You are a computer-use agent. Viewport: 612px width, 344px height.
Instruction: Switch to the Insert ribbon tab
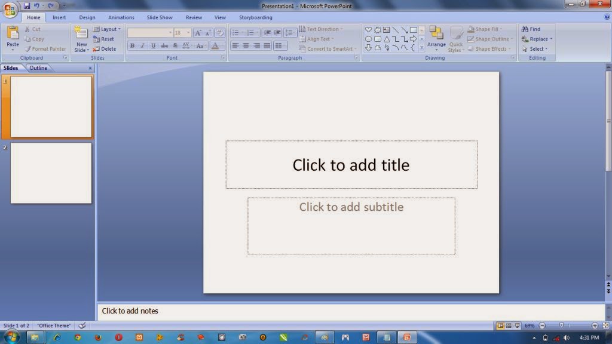point(59,17)
